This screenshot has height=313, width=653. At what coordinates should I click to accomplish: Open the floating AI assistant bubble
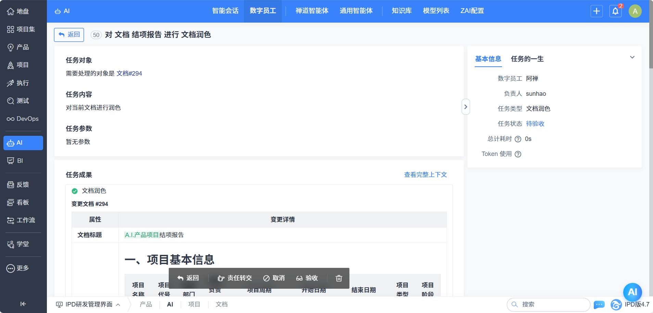coord(632,292)
